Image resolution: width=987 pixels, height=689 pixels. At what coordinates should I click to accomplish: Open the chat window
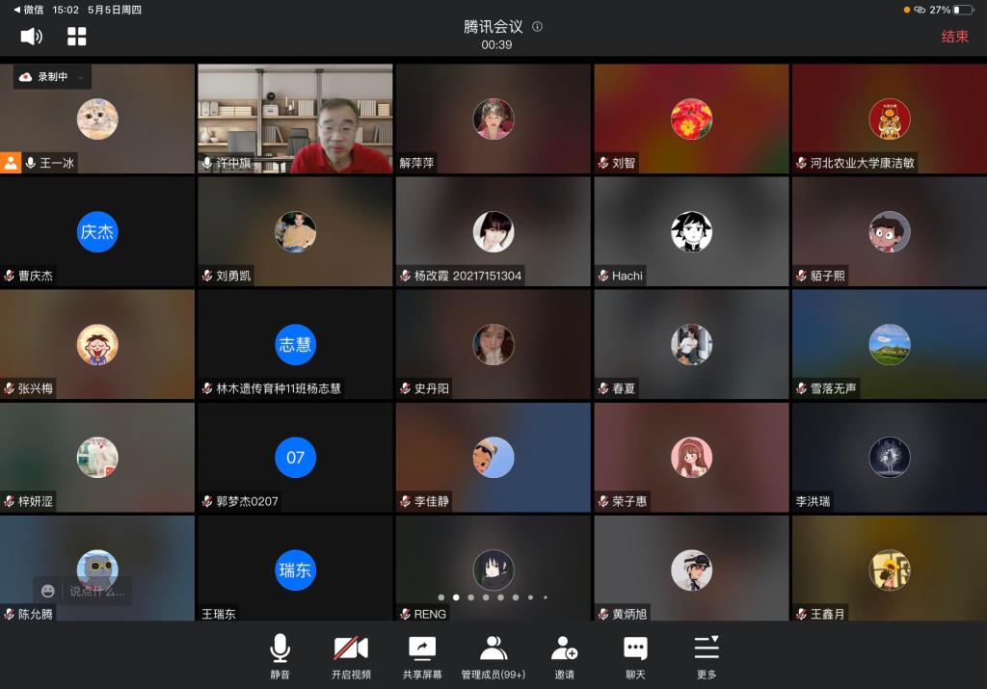coord(635,656)
